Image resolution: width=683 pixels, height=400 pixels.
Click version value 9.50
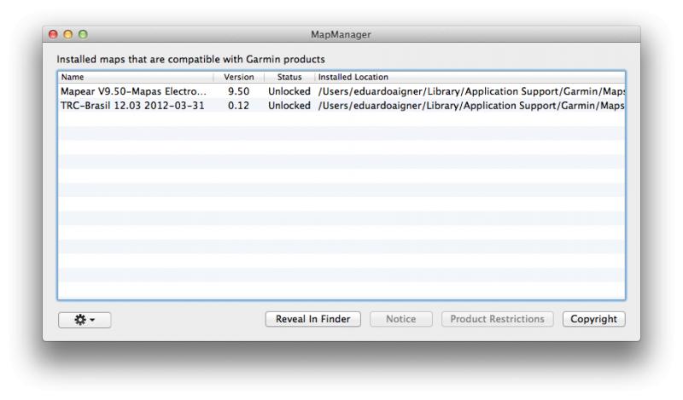tap(239, 91)
